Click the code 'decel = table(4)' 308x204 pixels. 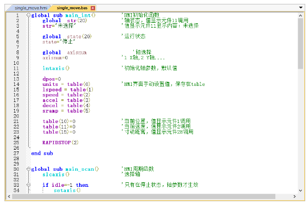pos(66,105)
